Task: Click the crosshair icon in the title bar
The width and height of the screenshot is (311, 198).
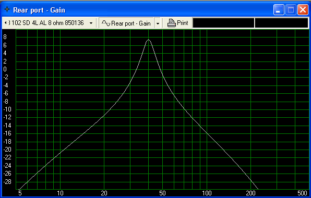Action: tap(7, 9)
